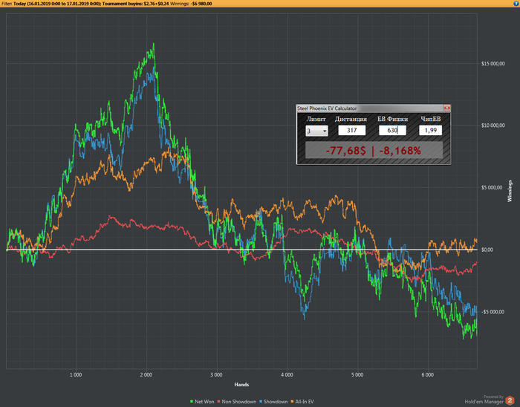
Task: Click the -$5 000,00 axis label
Action: (x=493, y=312)
